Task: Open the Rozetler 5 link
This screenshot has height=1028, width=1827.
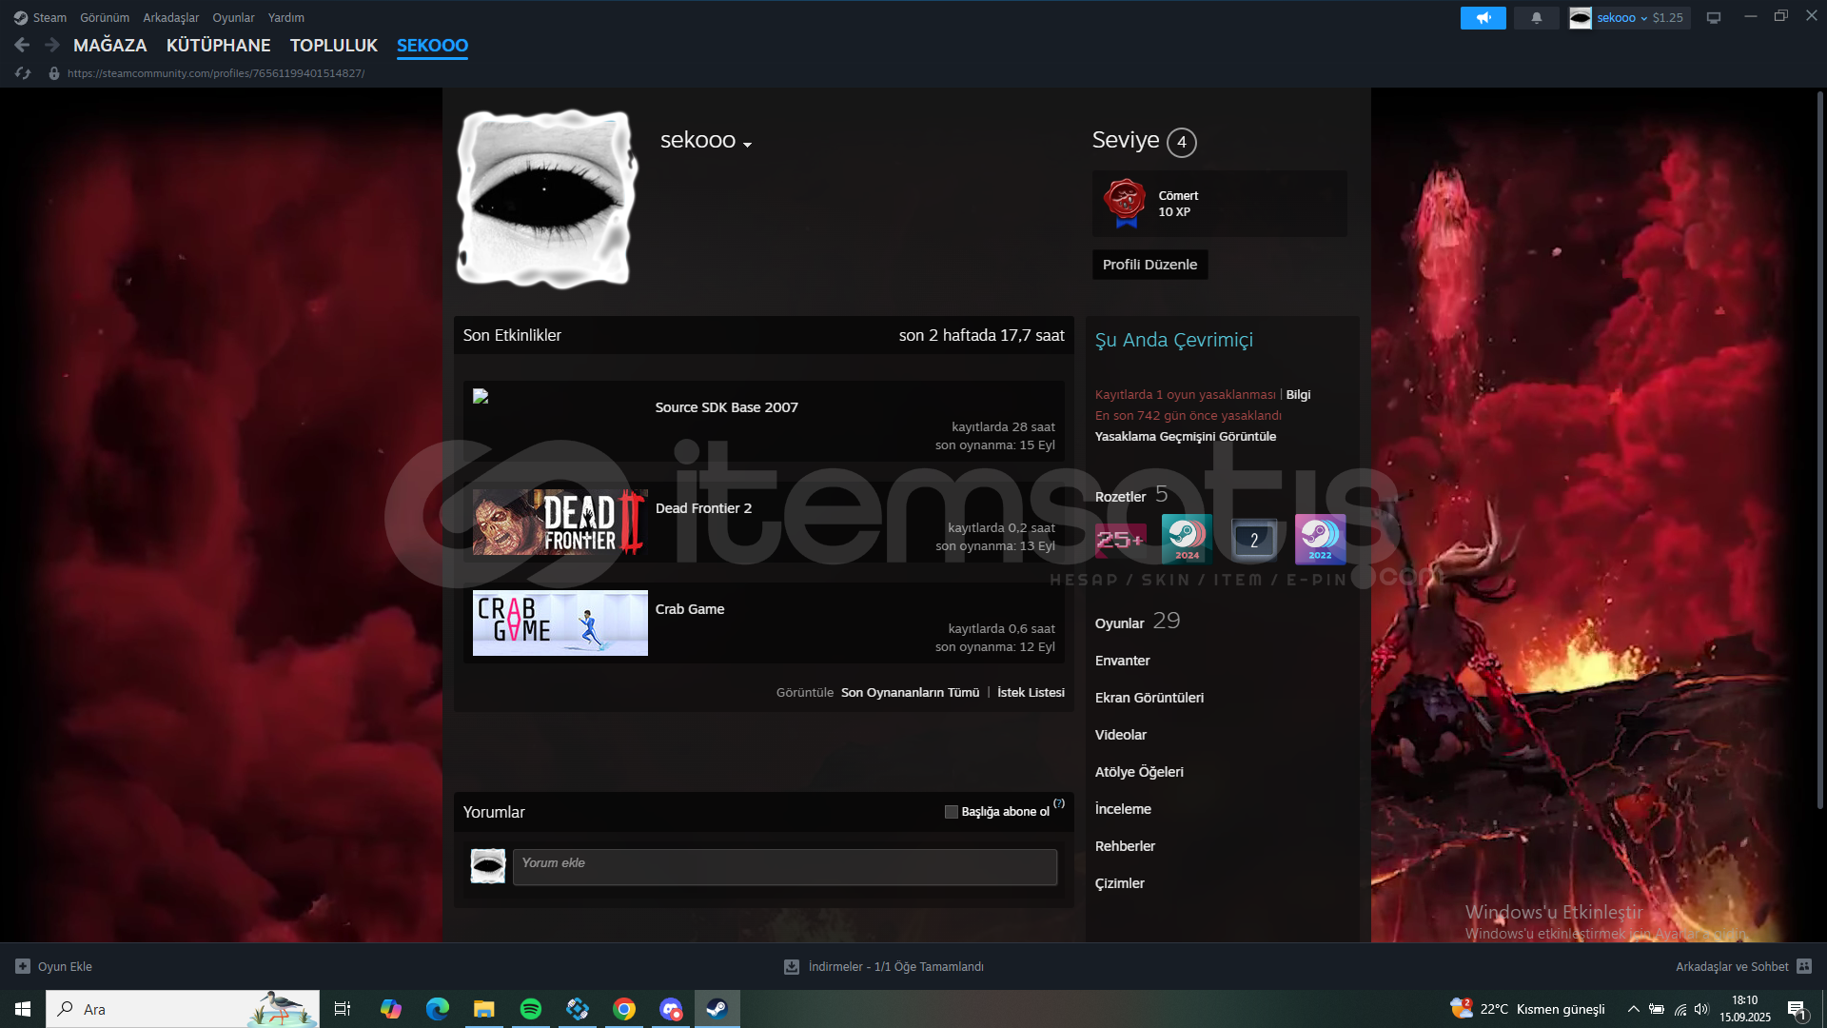Action: coord(1131,495)
